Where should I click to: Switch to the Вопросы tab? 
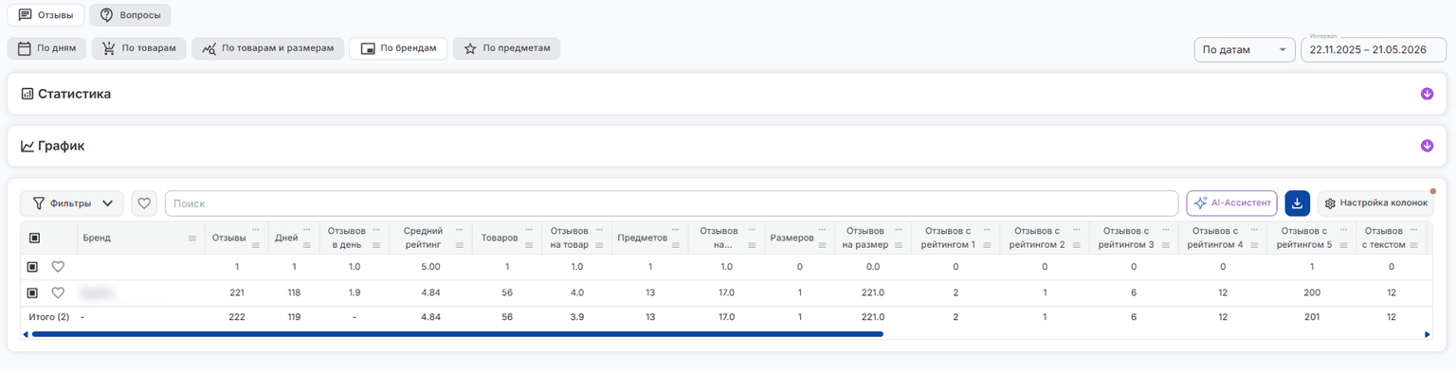(x=131, y=15)
